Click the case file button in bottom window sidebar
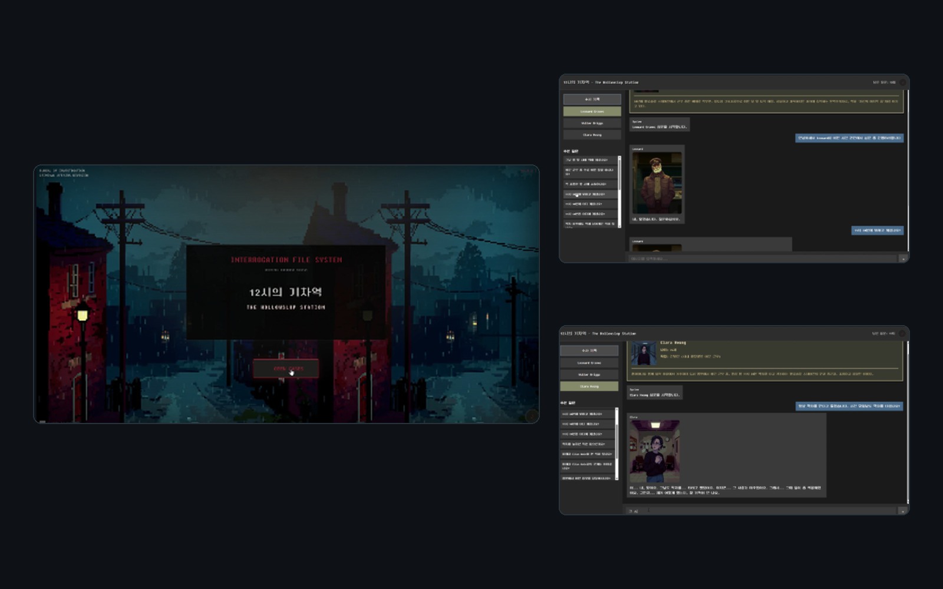The width and height of the screenshot is (943, 589). pyautogui.click(x=589, y=350)
